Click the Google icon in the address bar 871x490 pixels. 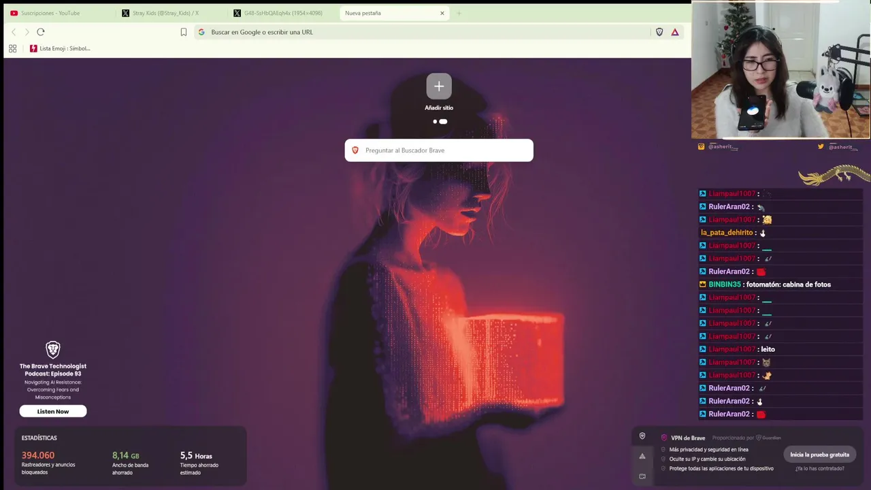pyautogui.click(x=201, y=32)
